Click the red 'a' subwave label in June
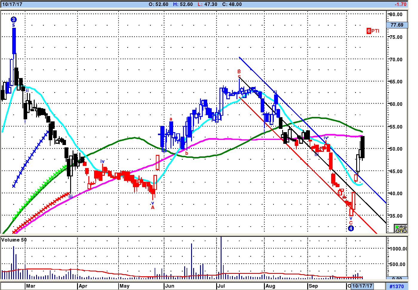 click(171, 119)
